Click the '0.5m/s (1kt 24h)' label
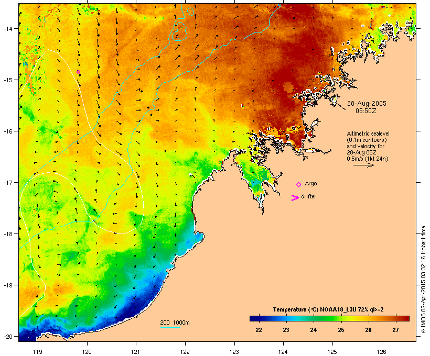This screenshot has width=430, height=356. tap(368, 159)
